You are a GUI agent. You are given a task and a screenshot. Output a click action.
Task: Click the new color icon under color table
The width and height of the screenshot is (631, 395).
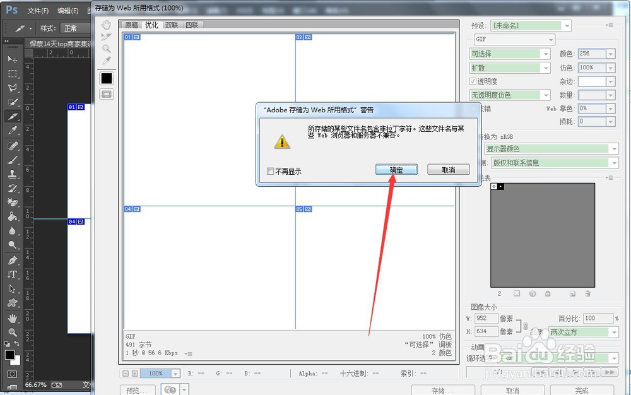click(572, 293)
